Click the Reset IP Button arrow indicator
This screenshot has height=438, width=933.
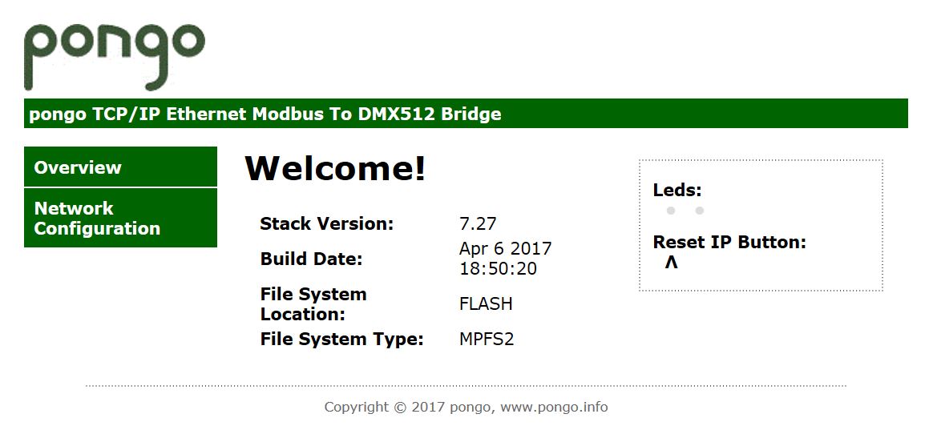click(x=671, y=262)
